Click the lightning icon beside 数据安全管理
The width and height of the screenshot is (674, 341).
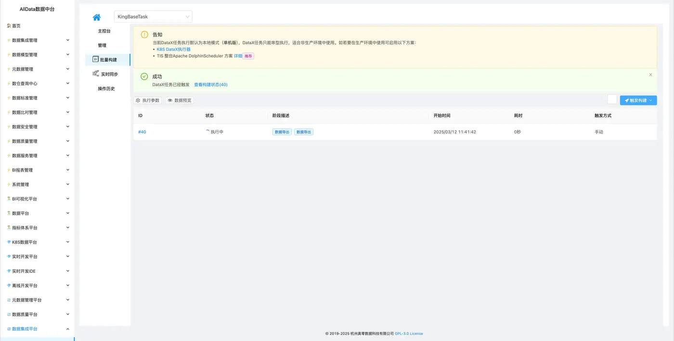point(9,127)
